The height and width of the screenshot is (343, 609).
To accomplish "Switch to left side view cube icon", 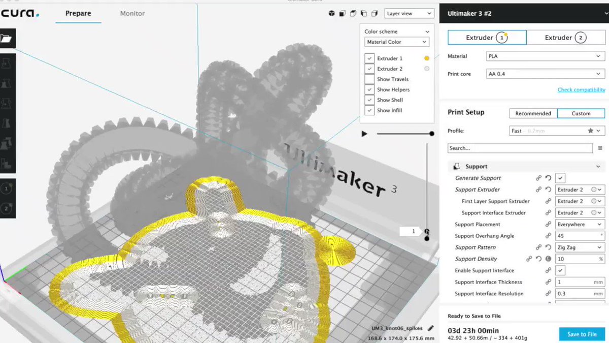I will [x=364, y=14].
